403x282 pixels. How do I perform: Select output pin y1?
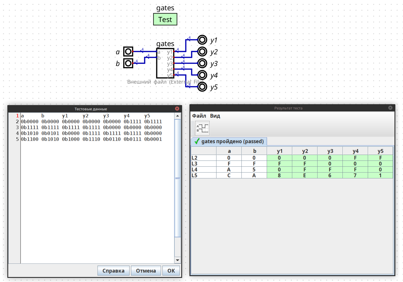[202, 40]
